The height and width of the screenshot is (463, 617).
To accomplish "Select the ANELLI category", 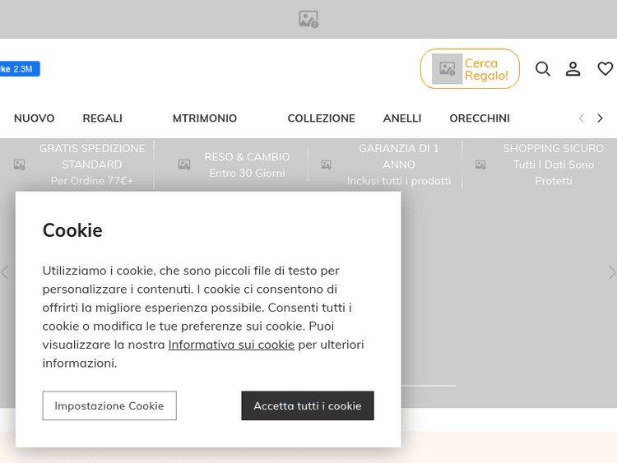I will (402, 118).
